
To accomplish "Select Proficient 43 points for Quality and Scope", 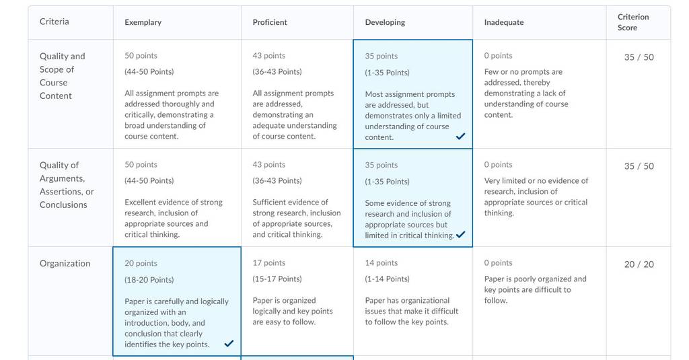I will (x=297, y=94).
